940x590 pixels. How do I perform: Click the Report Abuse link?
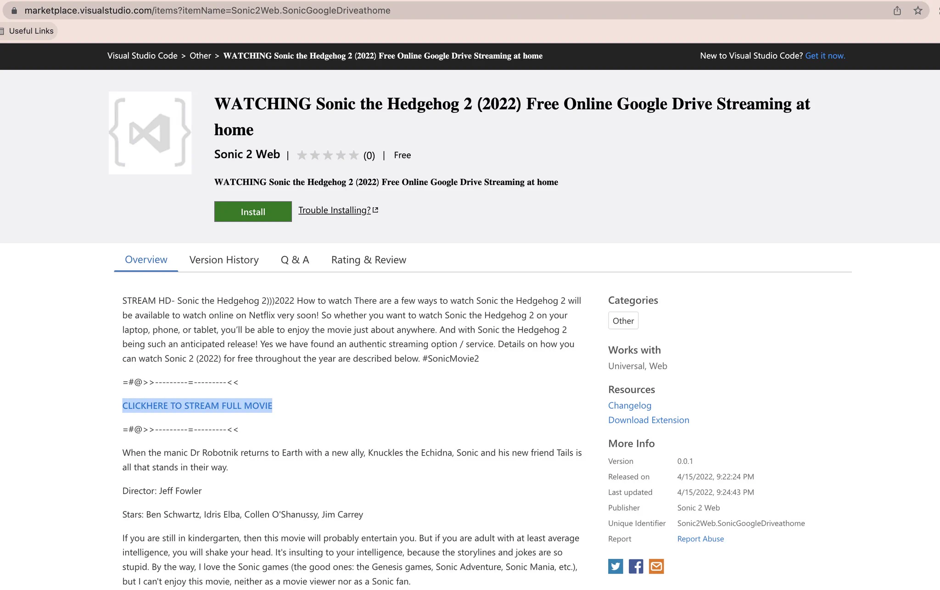click(x=700, y=539)
